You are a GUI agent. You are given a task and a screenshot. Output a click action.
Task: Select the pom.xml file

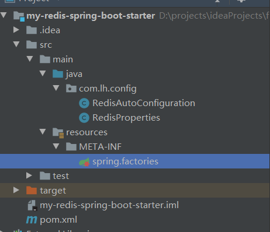58,220
